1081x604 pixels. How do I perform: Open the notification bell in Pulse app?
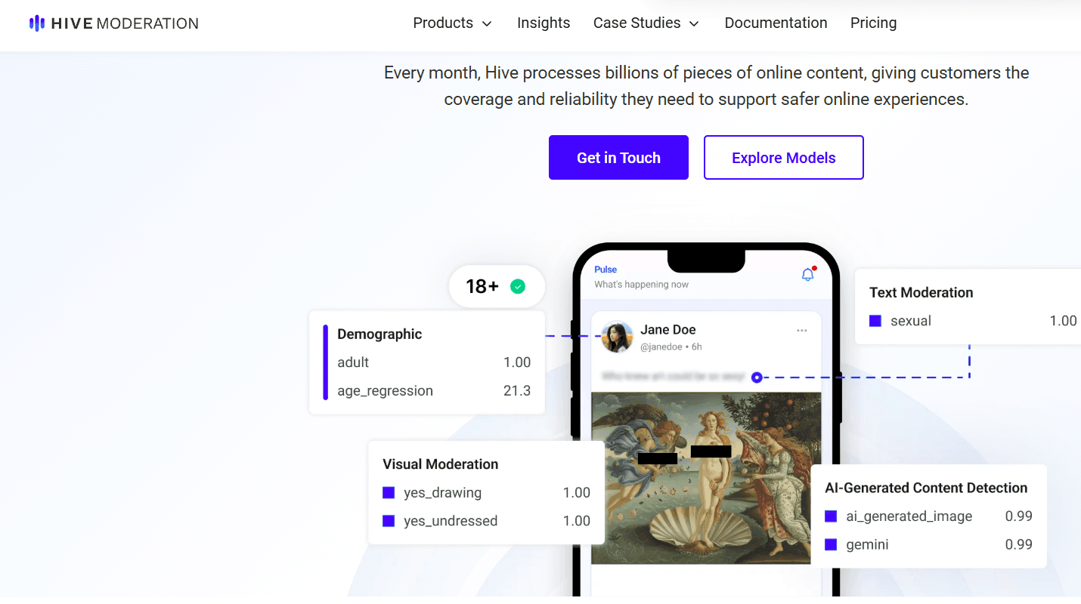click(x=808, y=274)
